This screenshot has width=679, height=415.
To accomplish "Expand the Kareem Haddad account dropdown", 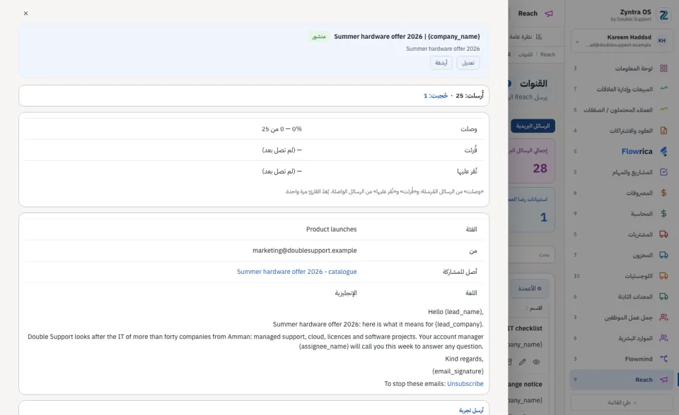I will pyautogui.click(x=577, y=42).
